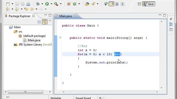Viewport: 177px width, 99px height.
Task: Click the Open Type icon
Action: [x=87, y=4]
